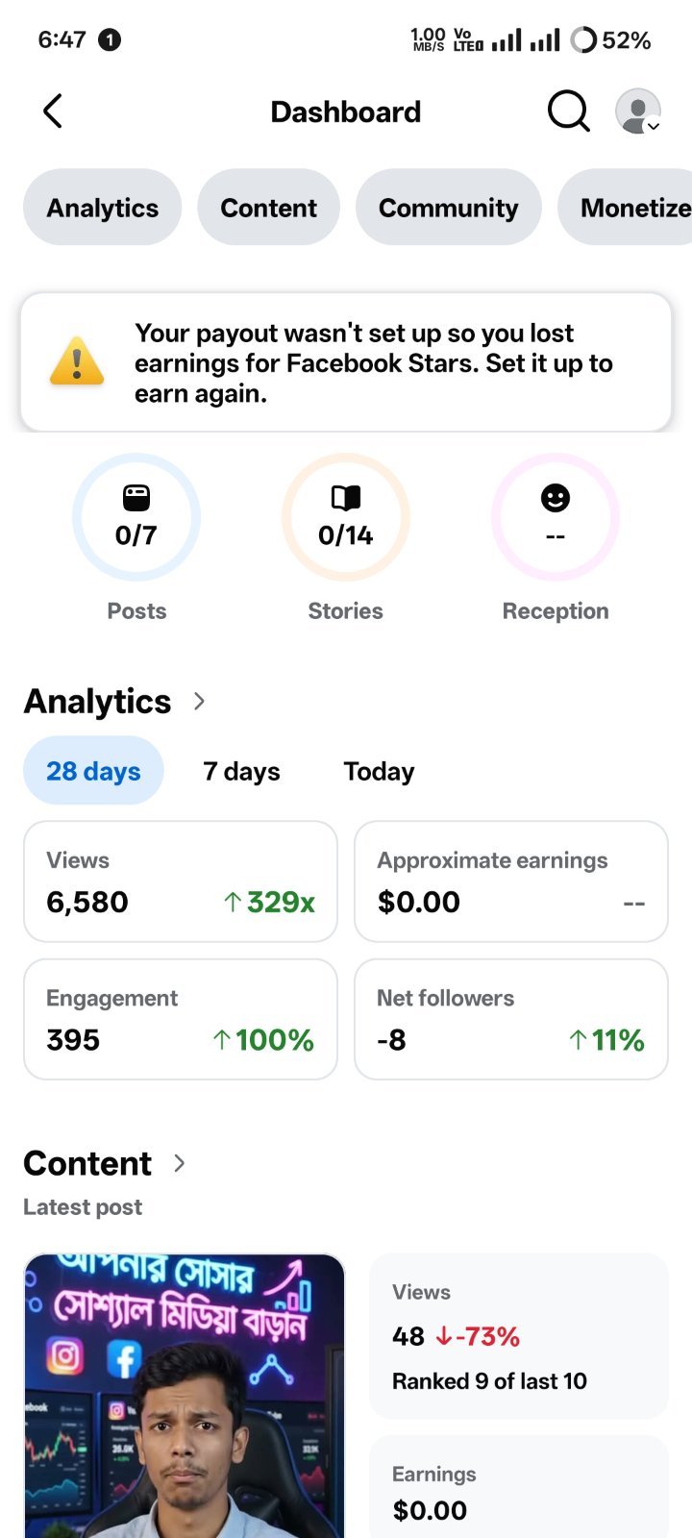Switch to the 7 days filter
The height and width of the screenshot is (1538, 692).
click(x=241, y=771)
